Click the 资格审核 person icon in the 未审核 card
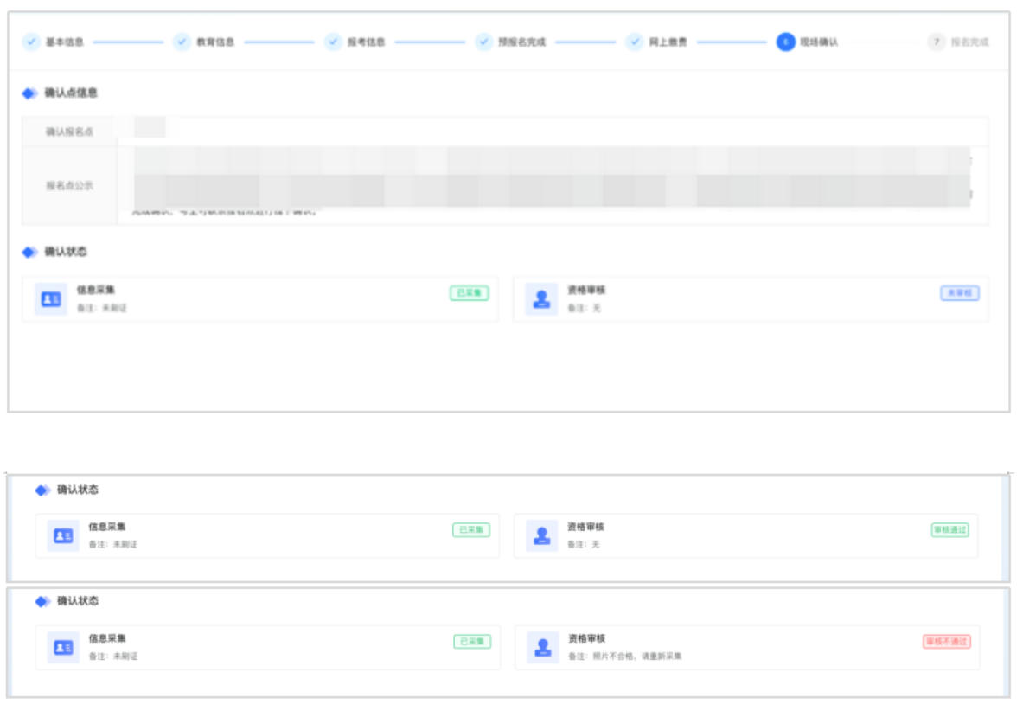This screenshot has width=1023, height=711. (x=541, y=299)
